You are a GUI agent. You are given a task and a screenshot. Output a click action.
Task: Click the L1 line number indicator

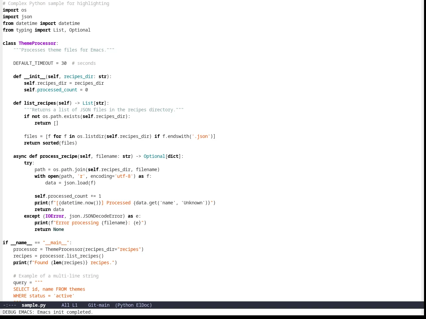[75, 305]
